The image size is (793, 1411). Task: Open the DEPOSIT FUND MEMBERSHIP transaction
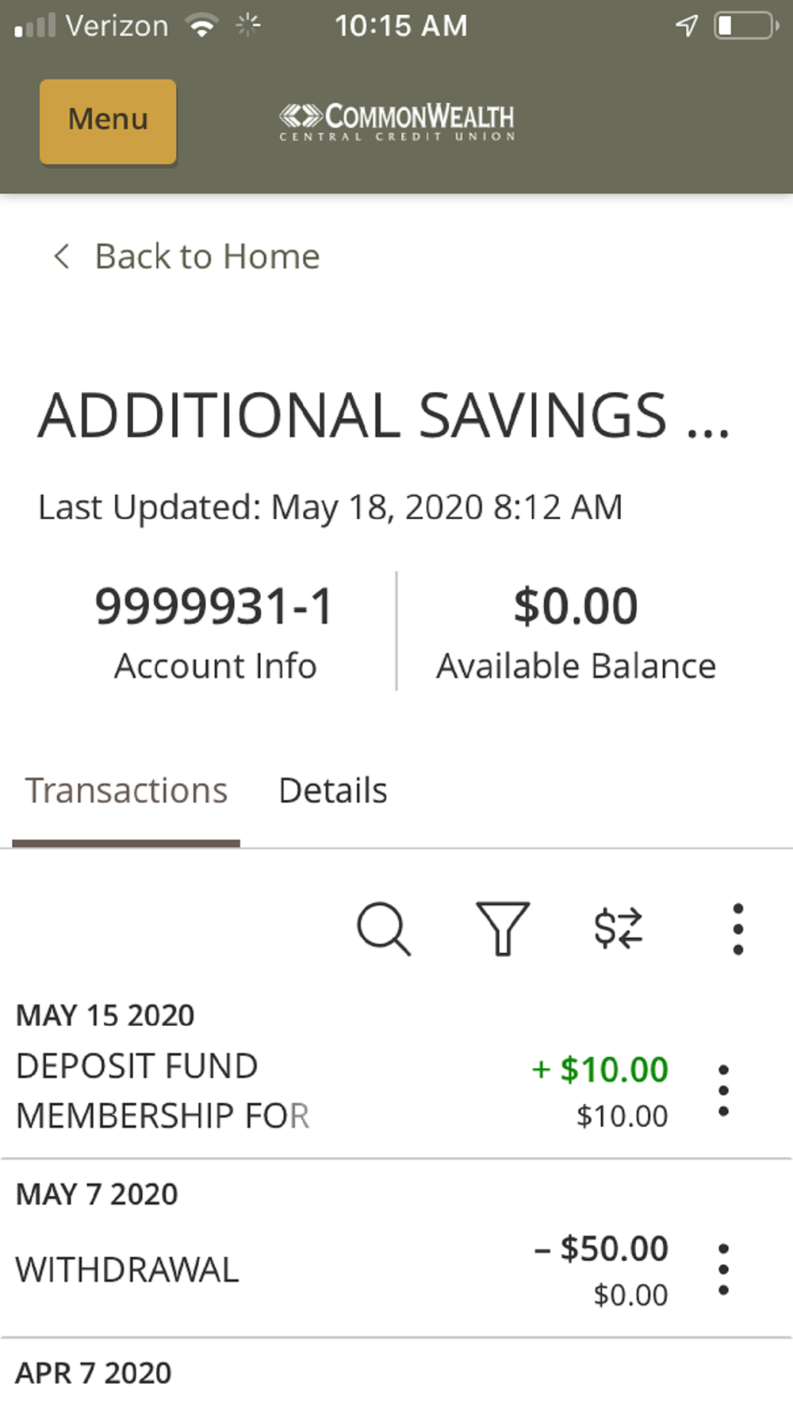click(238, 1090)
